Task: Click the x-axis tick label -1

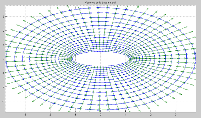Action: click(x=75, y=114)
